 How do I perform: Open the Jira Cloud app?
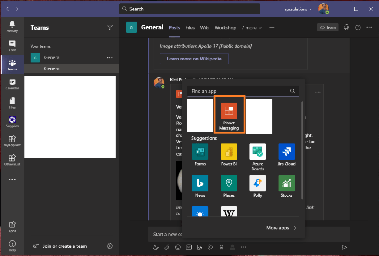[286, 155]
